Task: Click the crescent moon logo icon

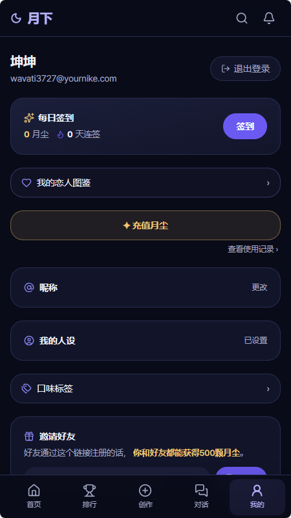Action: [x=16, y=18]
